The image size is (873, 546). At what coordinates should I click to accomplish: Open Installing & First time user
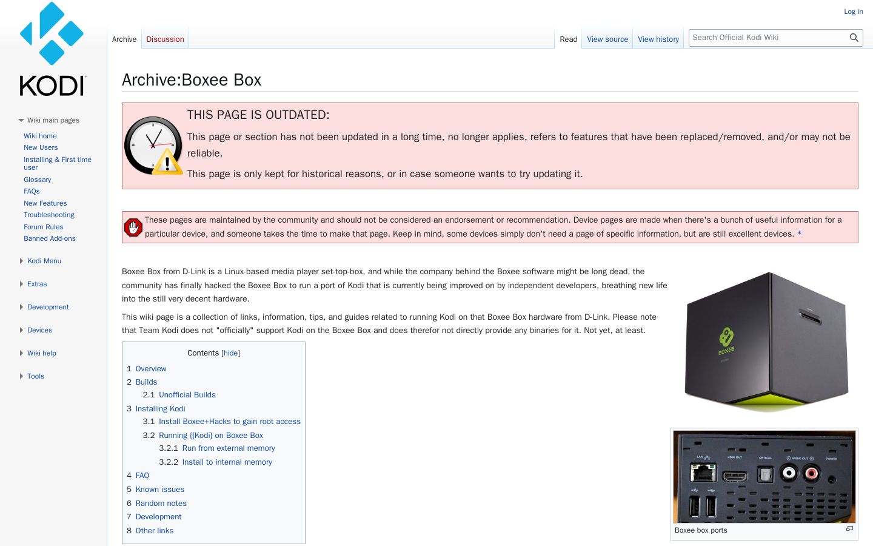point(58,163)
